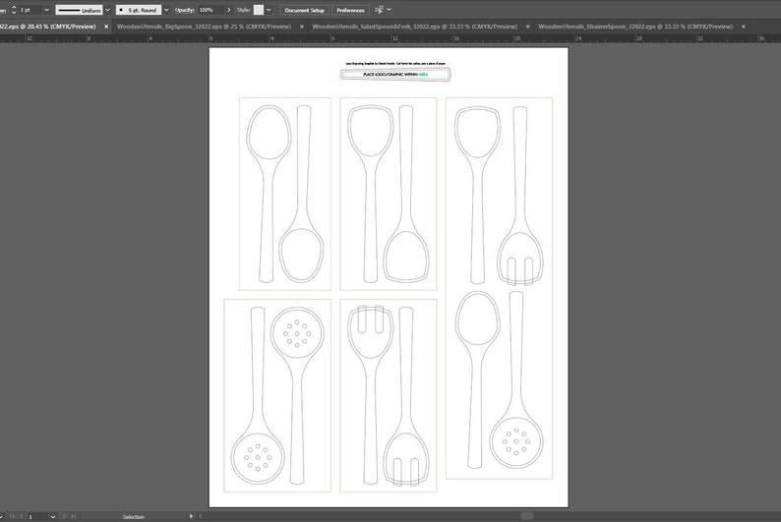This screenshot has height=522, width=781.
Task: Click the horizontal ruler above the canvas
Action: click(390, 38)
